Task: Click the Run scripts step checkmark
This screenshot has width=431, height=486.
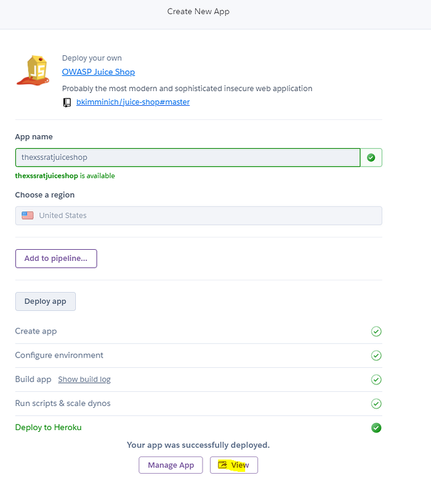Action: [376, 404]
